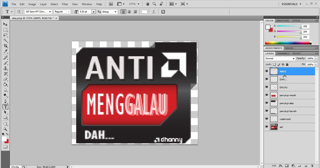Click the Rotate View tool in top bar
Screen dimensions: 320x168
(x=161, y=4)
